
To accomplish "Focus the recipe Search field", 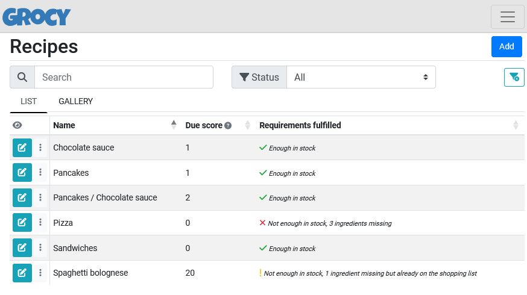I will tap(124, 77).
